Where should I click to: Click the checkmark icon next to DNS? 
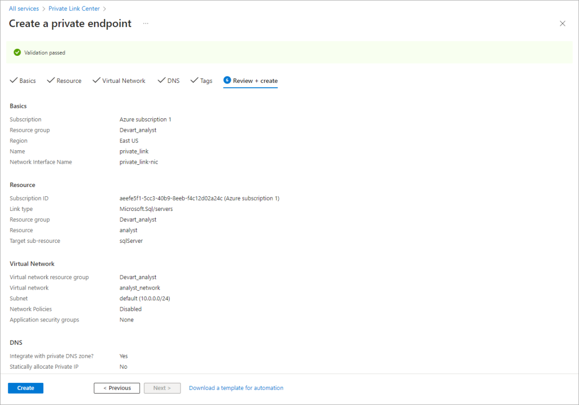[161, 80]
